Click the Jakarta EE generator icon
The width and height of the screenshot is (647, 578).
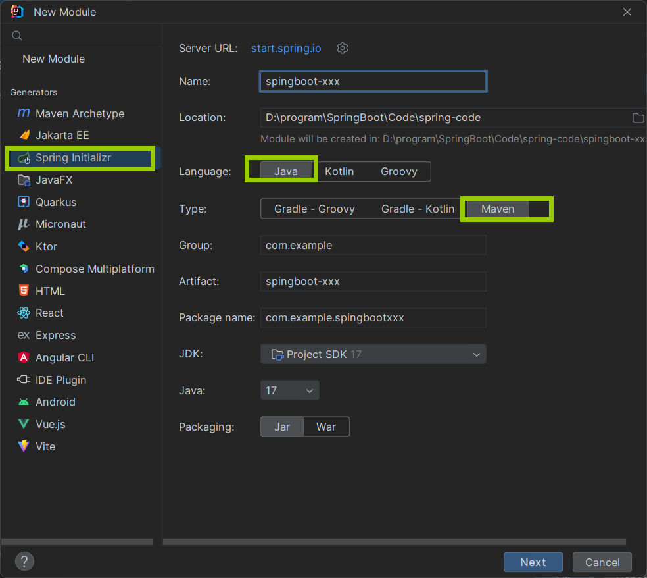pyautogui.click(x=24, y=135)
